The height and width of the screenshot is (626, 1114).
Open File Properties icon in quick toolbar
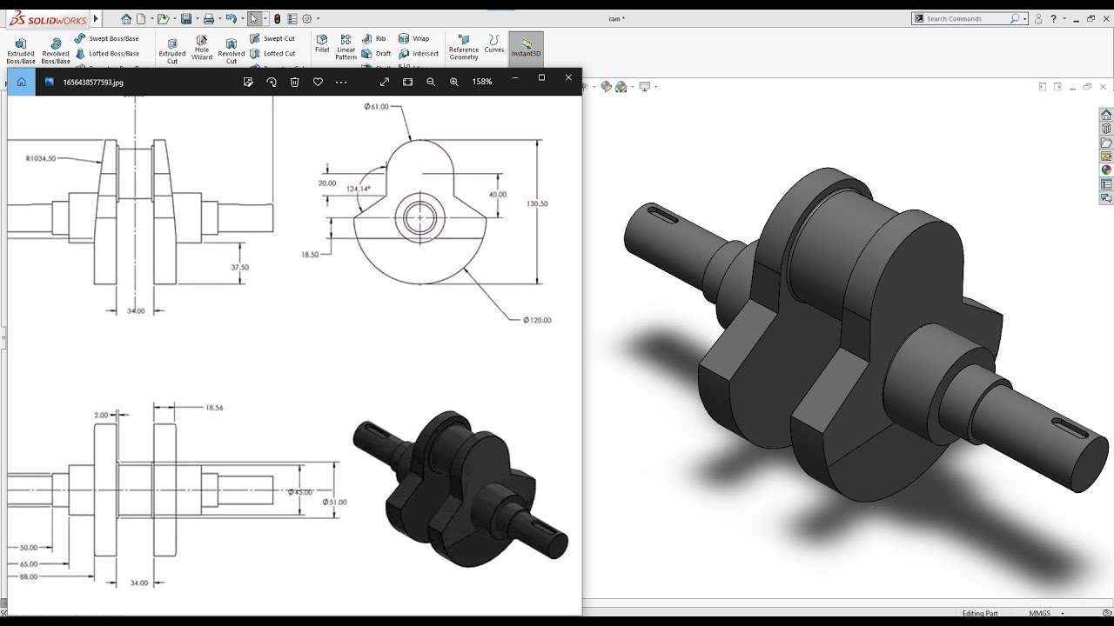pos(292,18)
